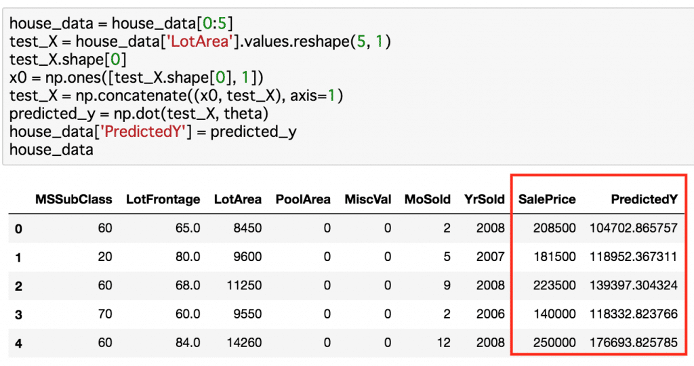
Task: Click the LotFrontage value 60.0
Action: tap(188, 314)
